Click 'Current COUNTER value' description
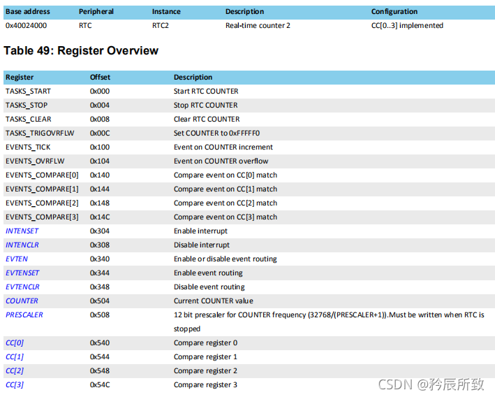The width and height of the screenshot is (495, 397). 214,301
